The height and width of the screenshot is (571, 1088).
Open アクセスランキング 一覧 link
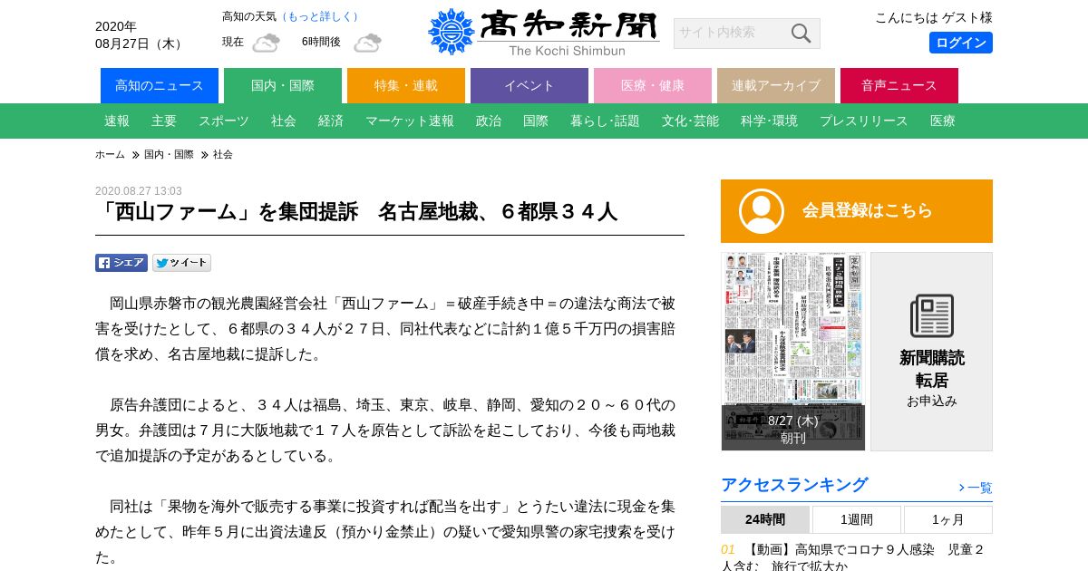pos(976,488)
